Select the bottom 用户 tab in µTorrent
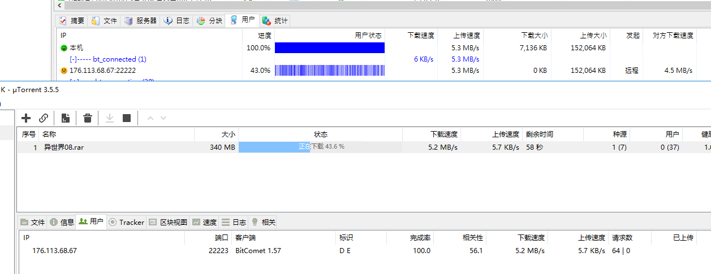 (x=91, y=221)
